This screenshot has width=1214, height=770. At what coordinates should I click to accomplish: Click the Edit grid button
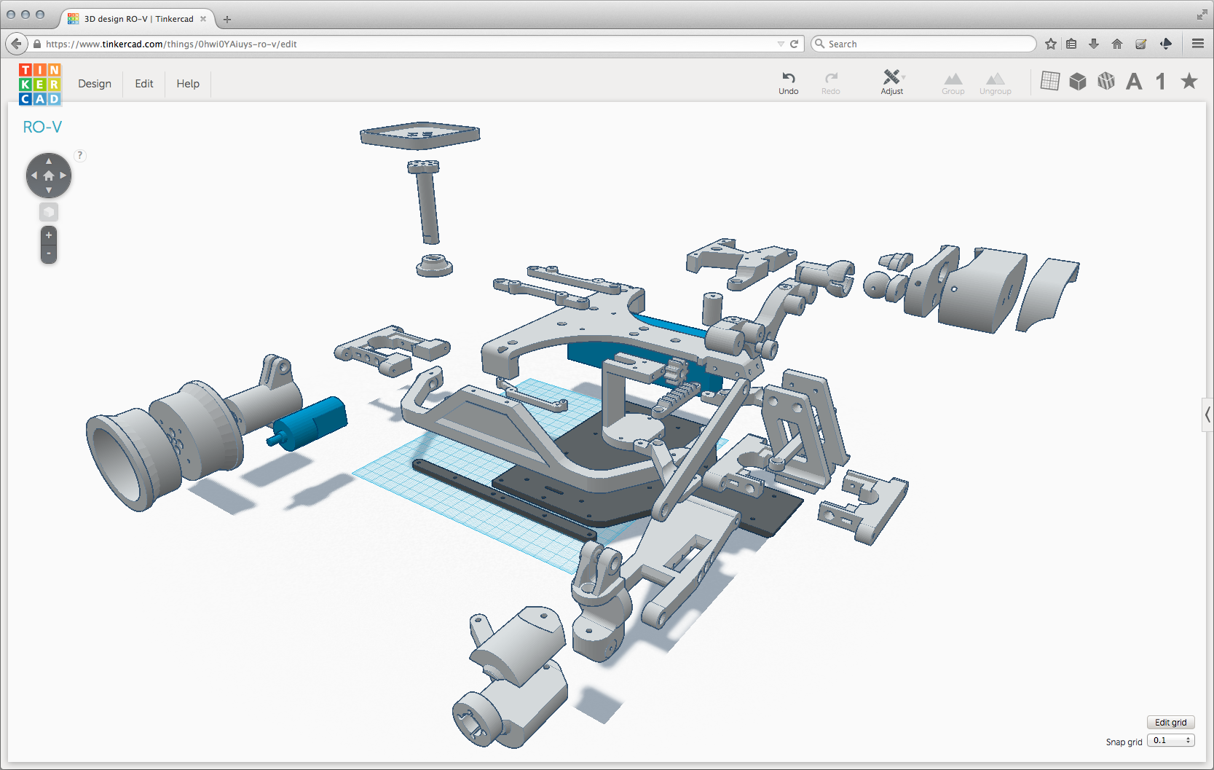point(1170,722)
